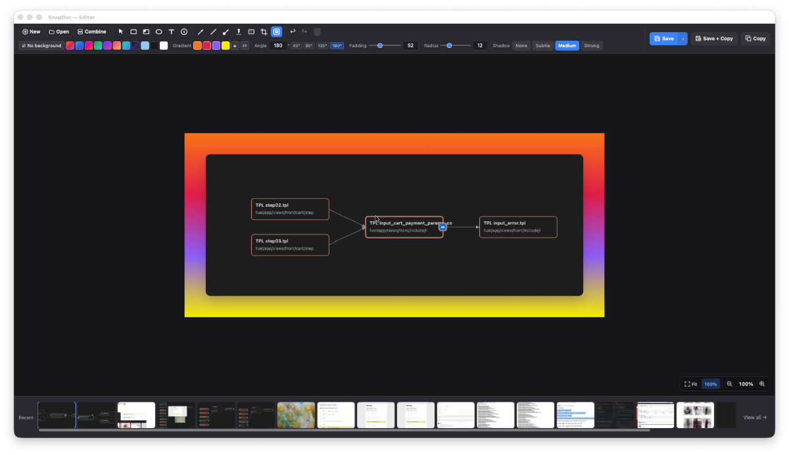Click the Combine button
This screenshot has height=455, width=789.
click(91, 32)
